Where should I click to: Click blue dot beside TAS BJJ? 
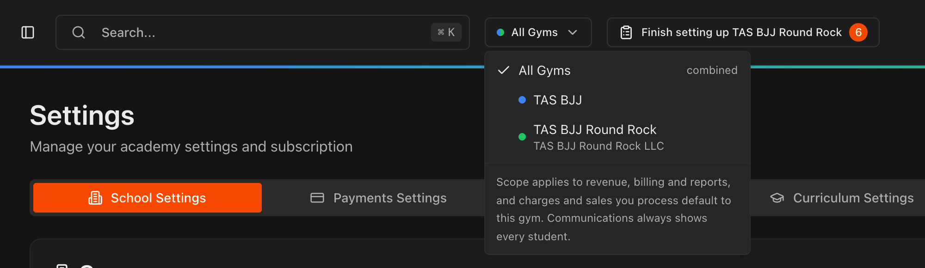[x=522, y=100]
